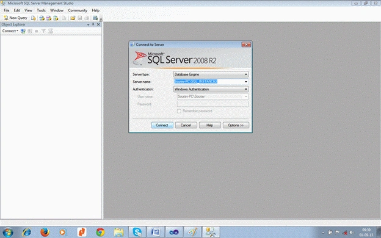Screen dimensions: 381x238
Task: Open Google Chrome from taskbar
Action: tap(100, 232)
